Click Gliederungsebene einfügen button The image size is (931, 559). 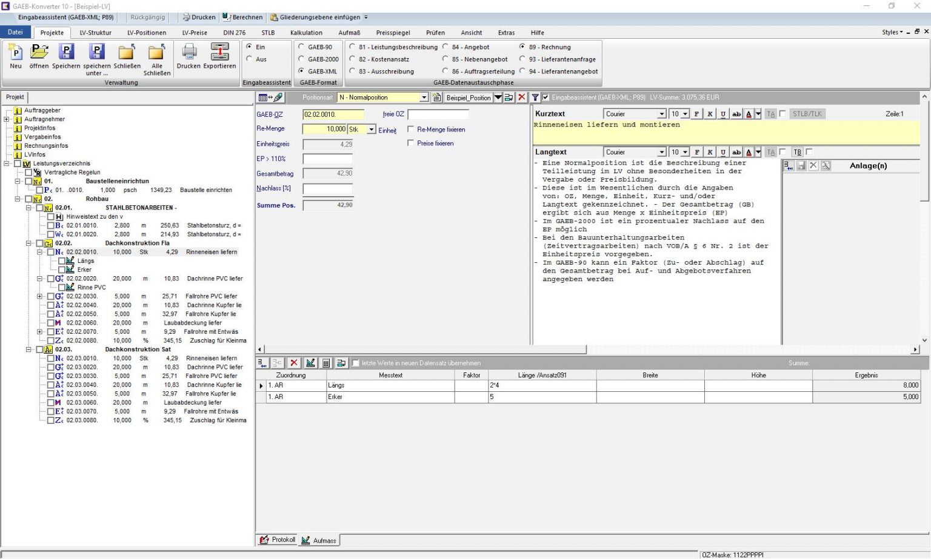click(315, 17)
